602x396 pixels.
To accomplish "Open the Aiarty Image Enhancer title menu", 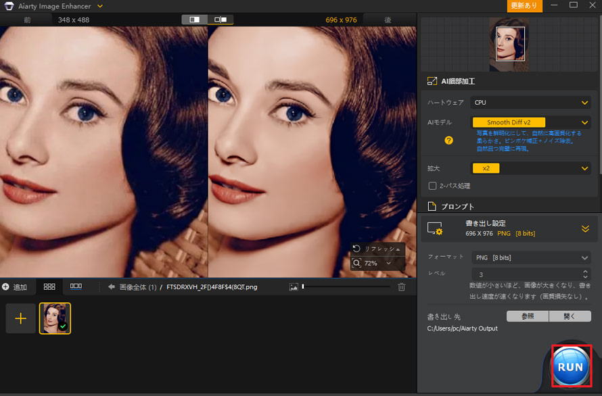I will 100,6.
